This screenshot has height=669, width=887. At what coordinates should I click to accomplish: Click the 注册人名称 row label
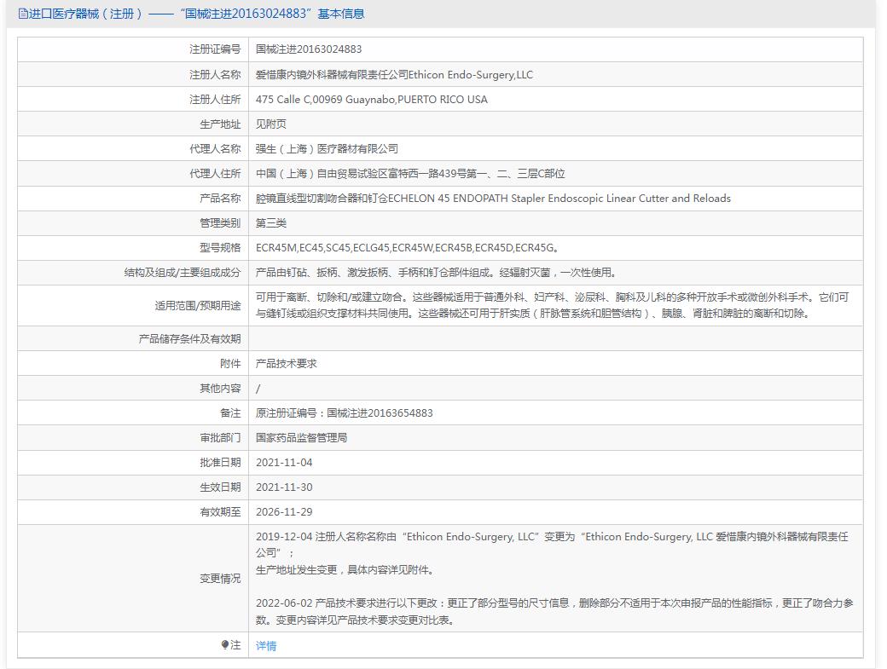click(215, 75)
